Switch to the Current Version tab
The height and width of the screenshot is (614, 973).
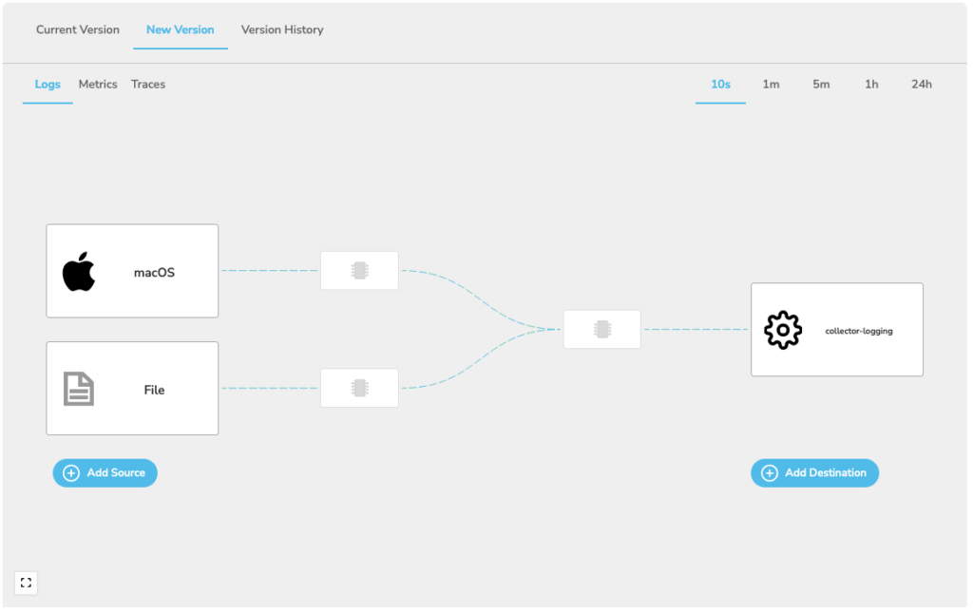click(x=77, y=29)
